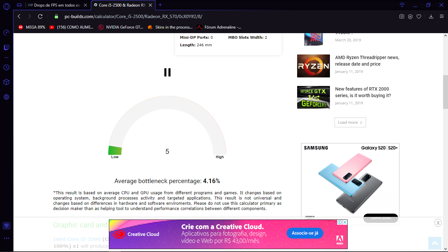The width and height of the screenshot is (448, 252).
Task: Take a snapshot with camera icon
Action: (x=402, y=16)
